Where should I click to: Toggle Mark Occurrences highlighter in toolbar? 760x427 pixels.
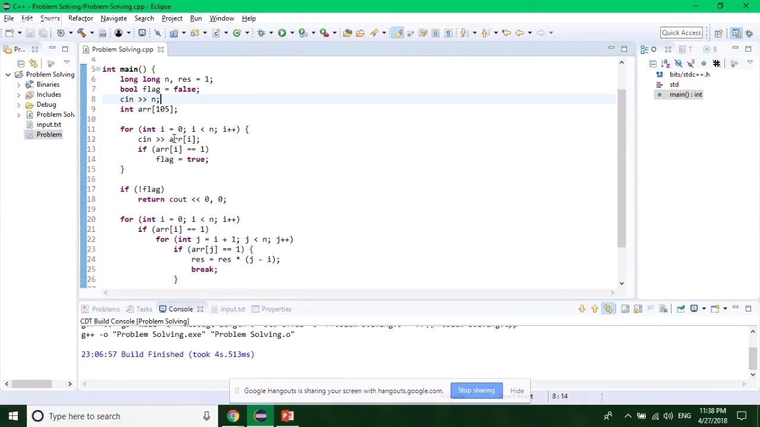(398, 33)
